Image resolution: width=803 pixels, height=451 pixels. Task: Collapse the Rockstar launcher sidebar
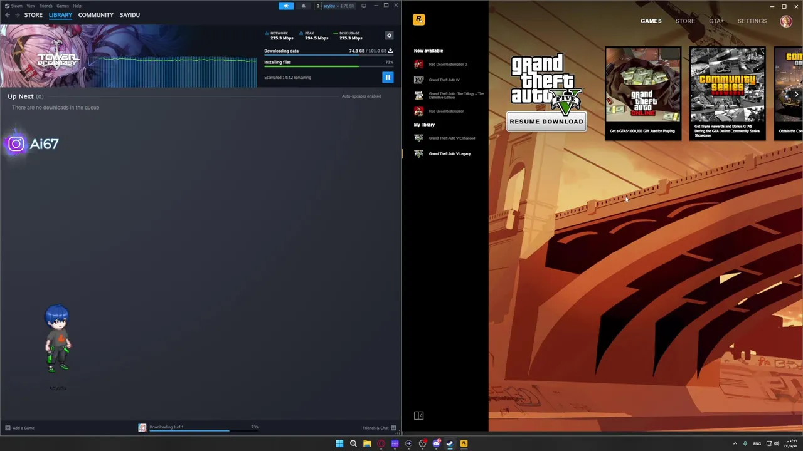[x=418, y=415]
